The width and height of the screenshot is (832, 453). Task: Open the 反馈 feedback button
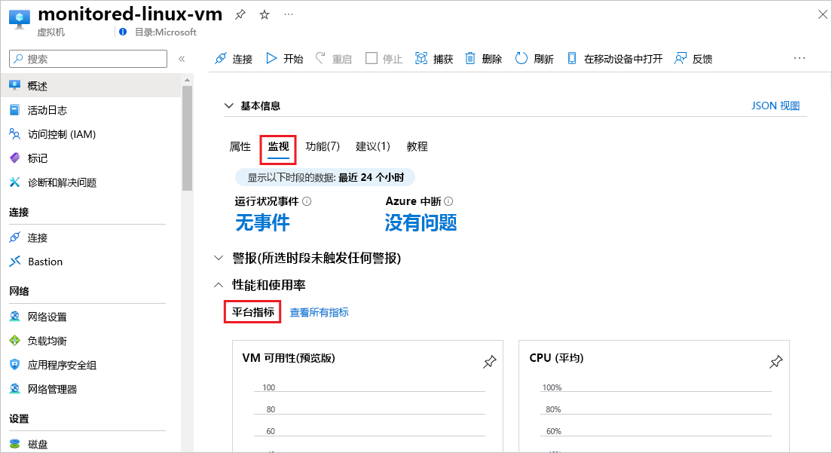pyautogui.click(x=693, y=59)
